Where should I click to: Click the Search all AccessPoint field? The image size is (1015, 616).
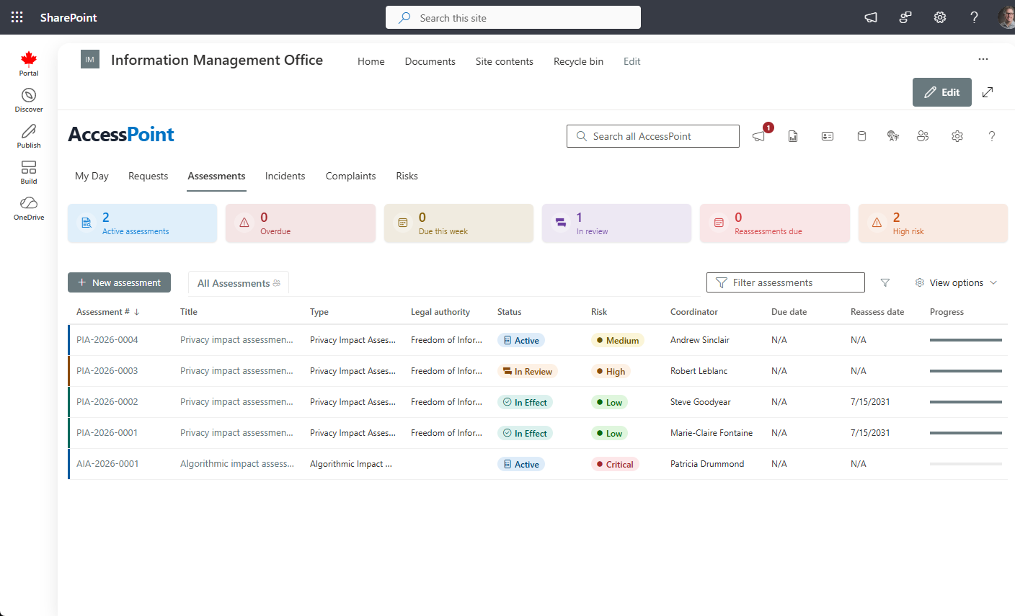653,136
